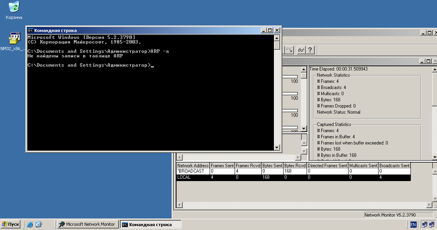The width and height of the screenshot is (437, 230).
Task: Open the Командная строка title bar system icon
Action: 30,30
